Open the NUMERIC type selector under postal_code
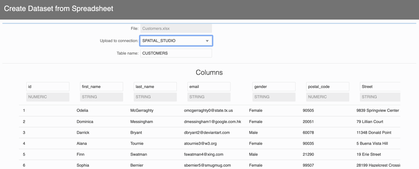This screenshot has height=169, width=419. (327, 97)
